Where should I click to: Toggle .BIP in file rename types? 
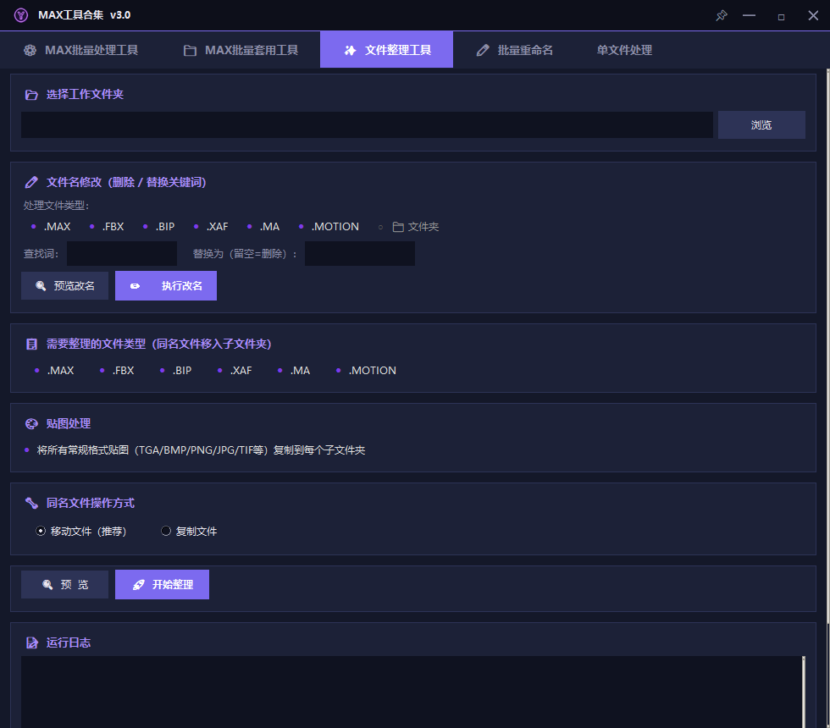tap(159, 227)
